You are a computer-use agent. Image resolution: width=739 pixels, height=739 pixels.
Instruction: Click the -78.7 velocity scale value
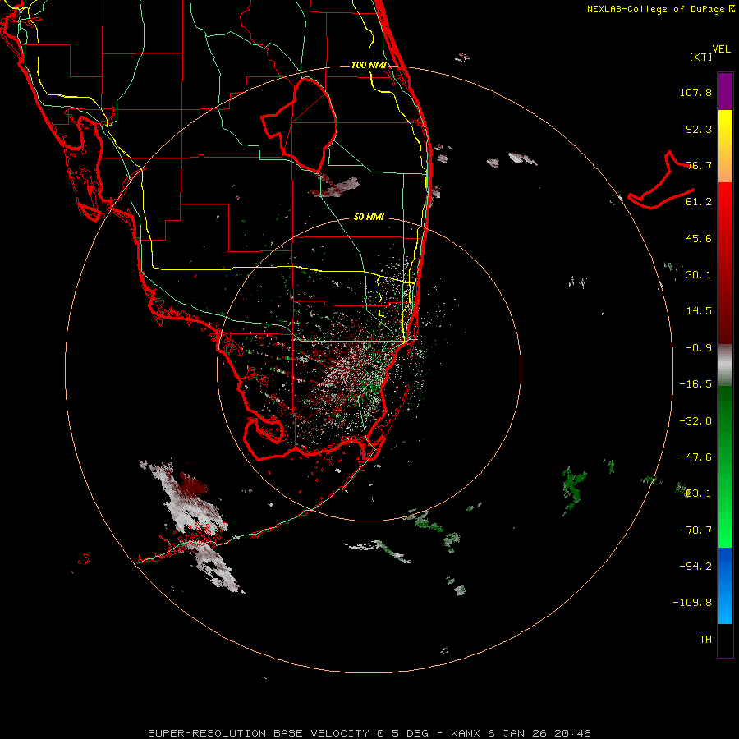pos(695,530)
